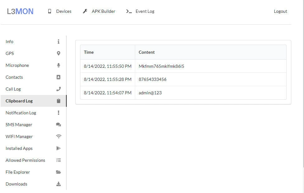Open the APK Builder page

99,11
